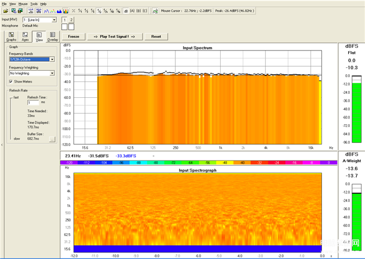
Task: Open the Tools menu
Action: (x=34, y=4)
